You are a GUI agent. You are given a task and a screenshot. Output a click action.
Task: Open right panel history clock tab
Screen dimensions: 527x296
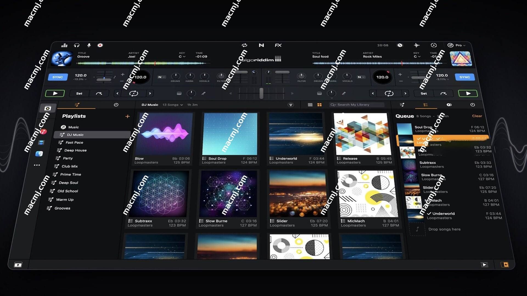click(x=472, y=105)
